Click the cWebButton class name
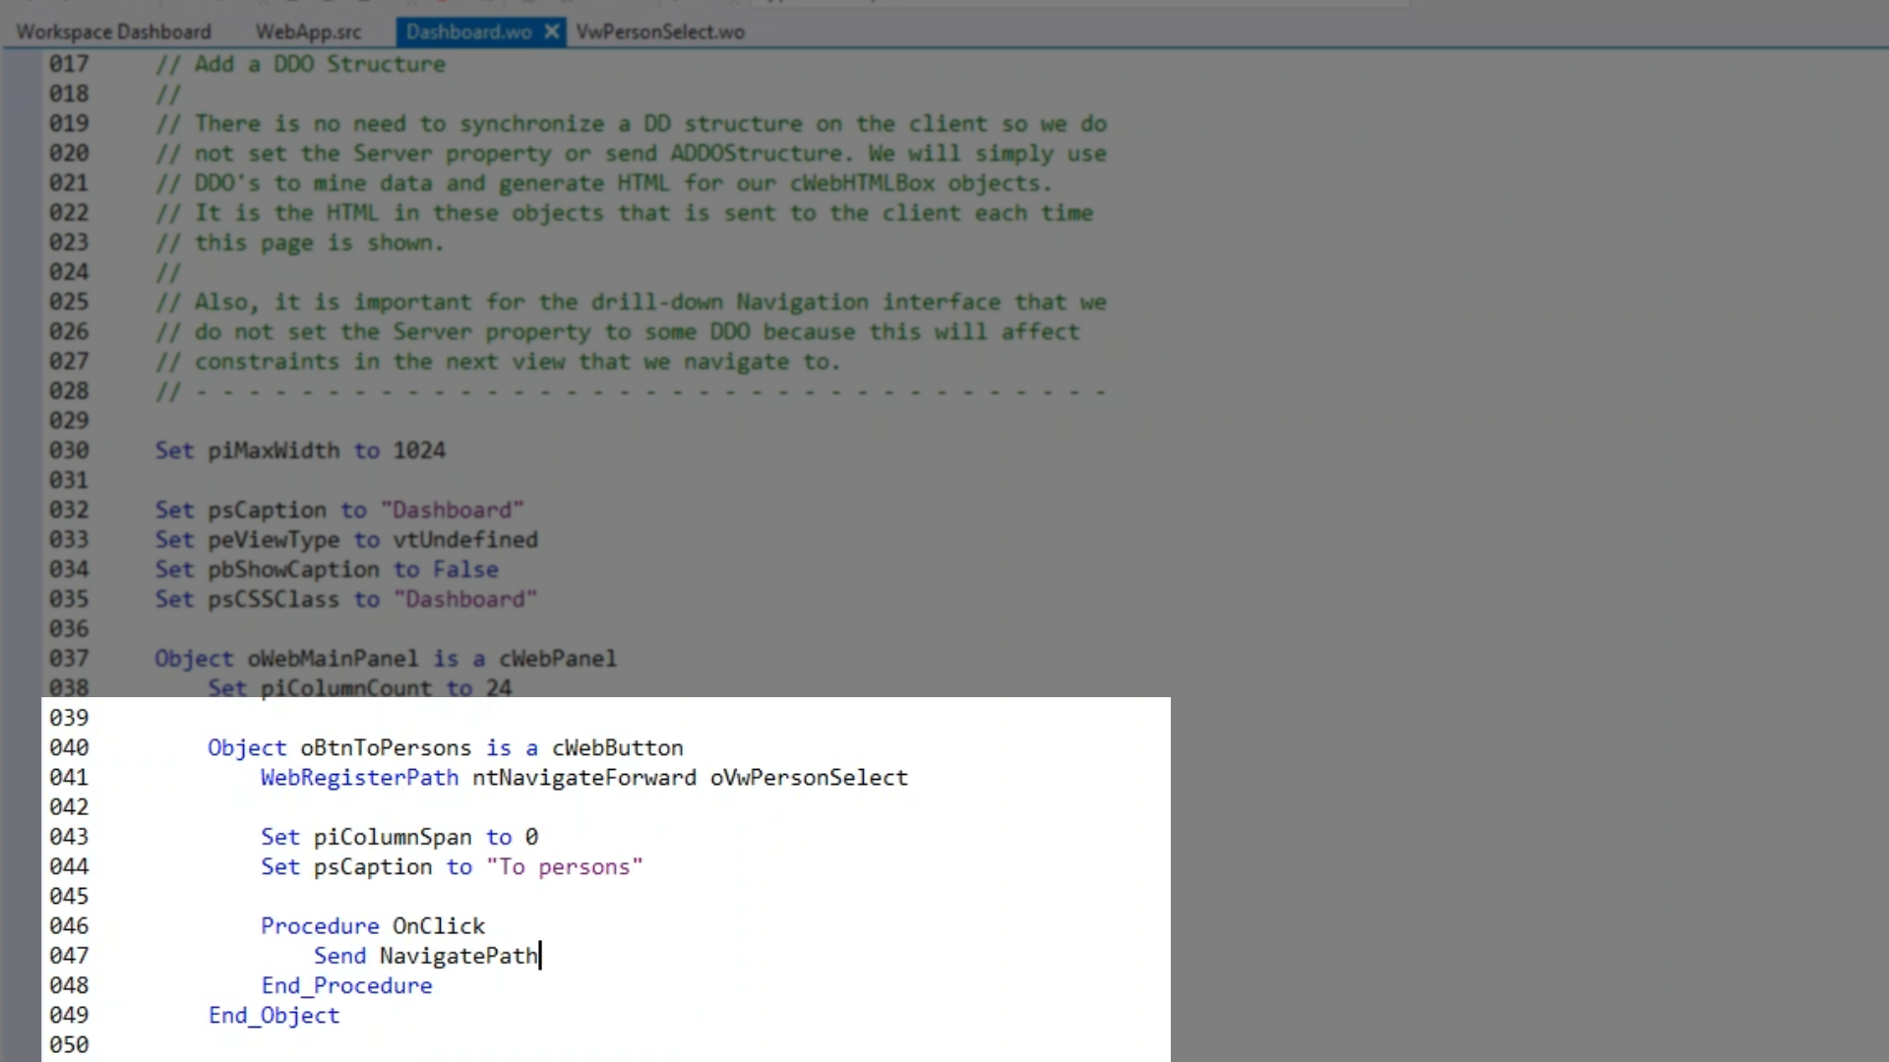The image size is (1889, 1062). pos(617,748)
